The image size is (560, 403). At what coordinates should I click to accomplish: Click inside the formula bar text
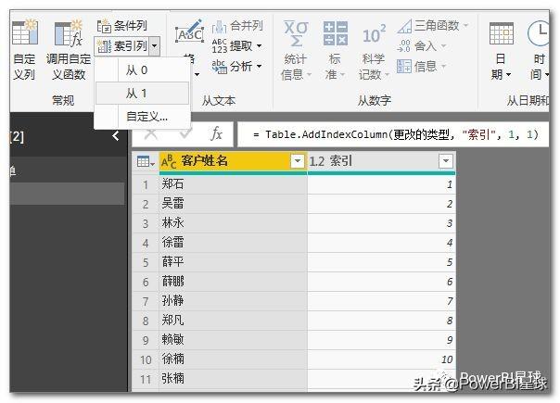tap(395, 134)
